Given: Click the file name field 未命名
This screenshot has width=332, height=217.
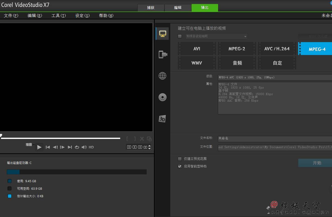Looking at the screenshot, I should pos(275,138).
